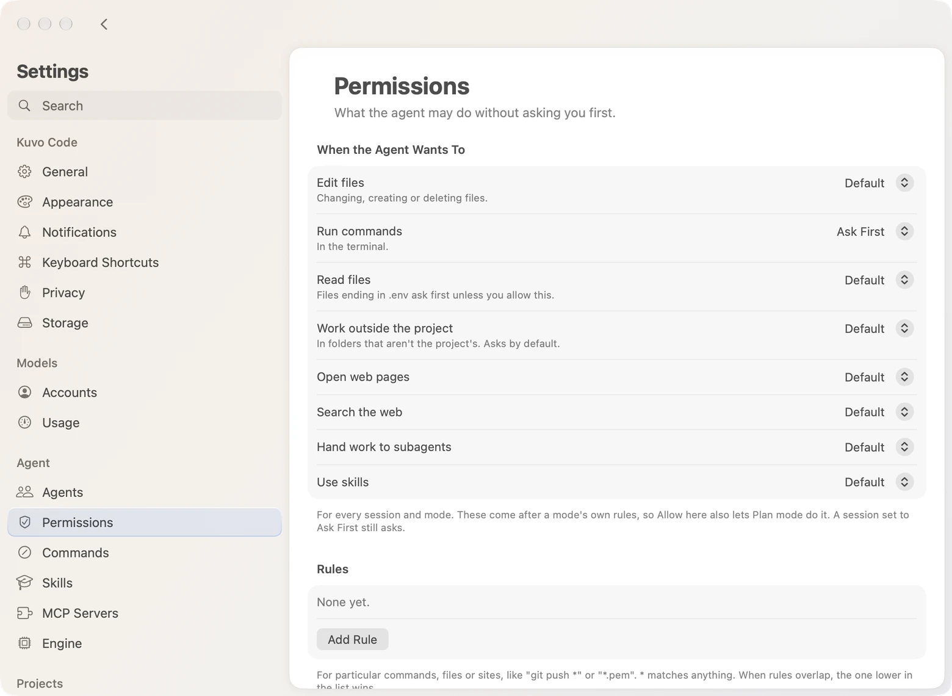Click the Agent sidebar group label
Screen dimensions: 952x696
coord(33,463)
